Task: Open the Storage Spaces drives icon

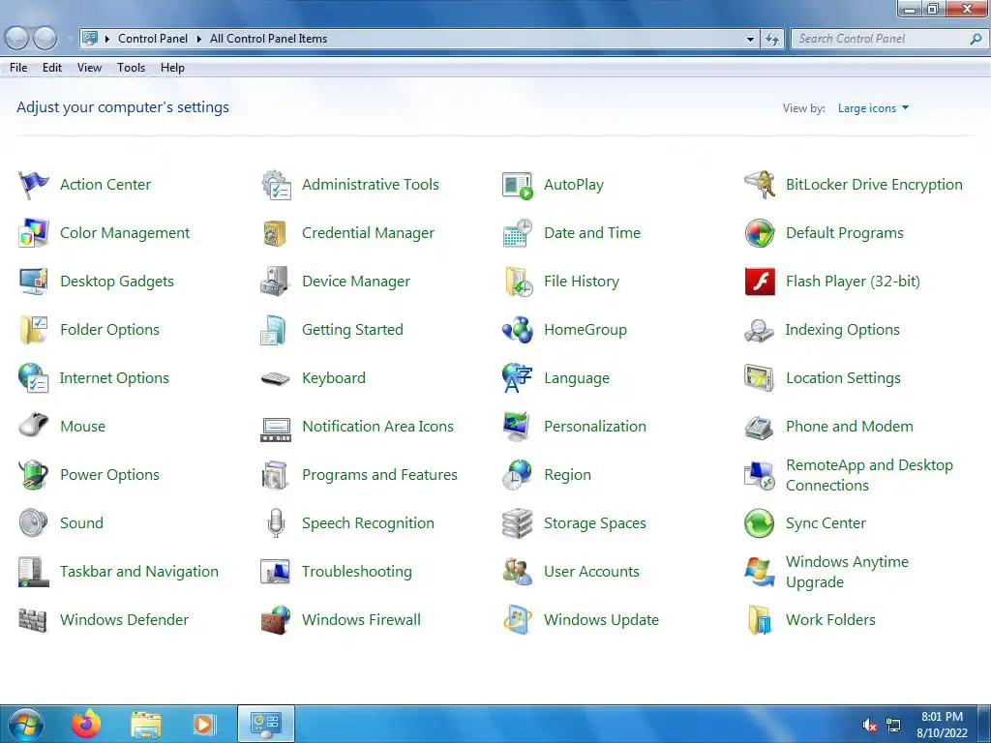Action: pos(518,523)
